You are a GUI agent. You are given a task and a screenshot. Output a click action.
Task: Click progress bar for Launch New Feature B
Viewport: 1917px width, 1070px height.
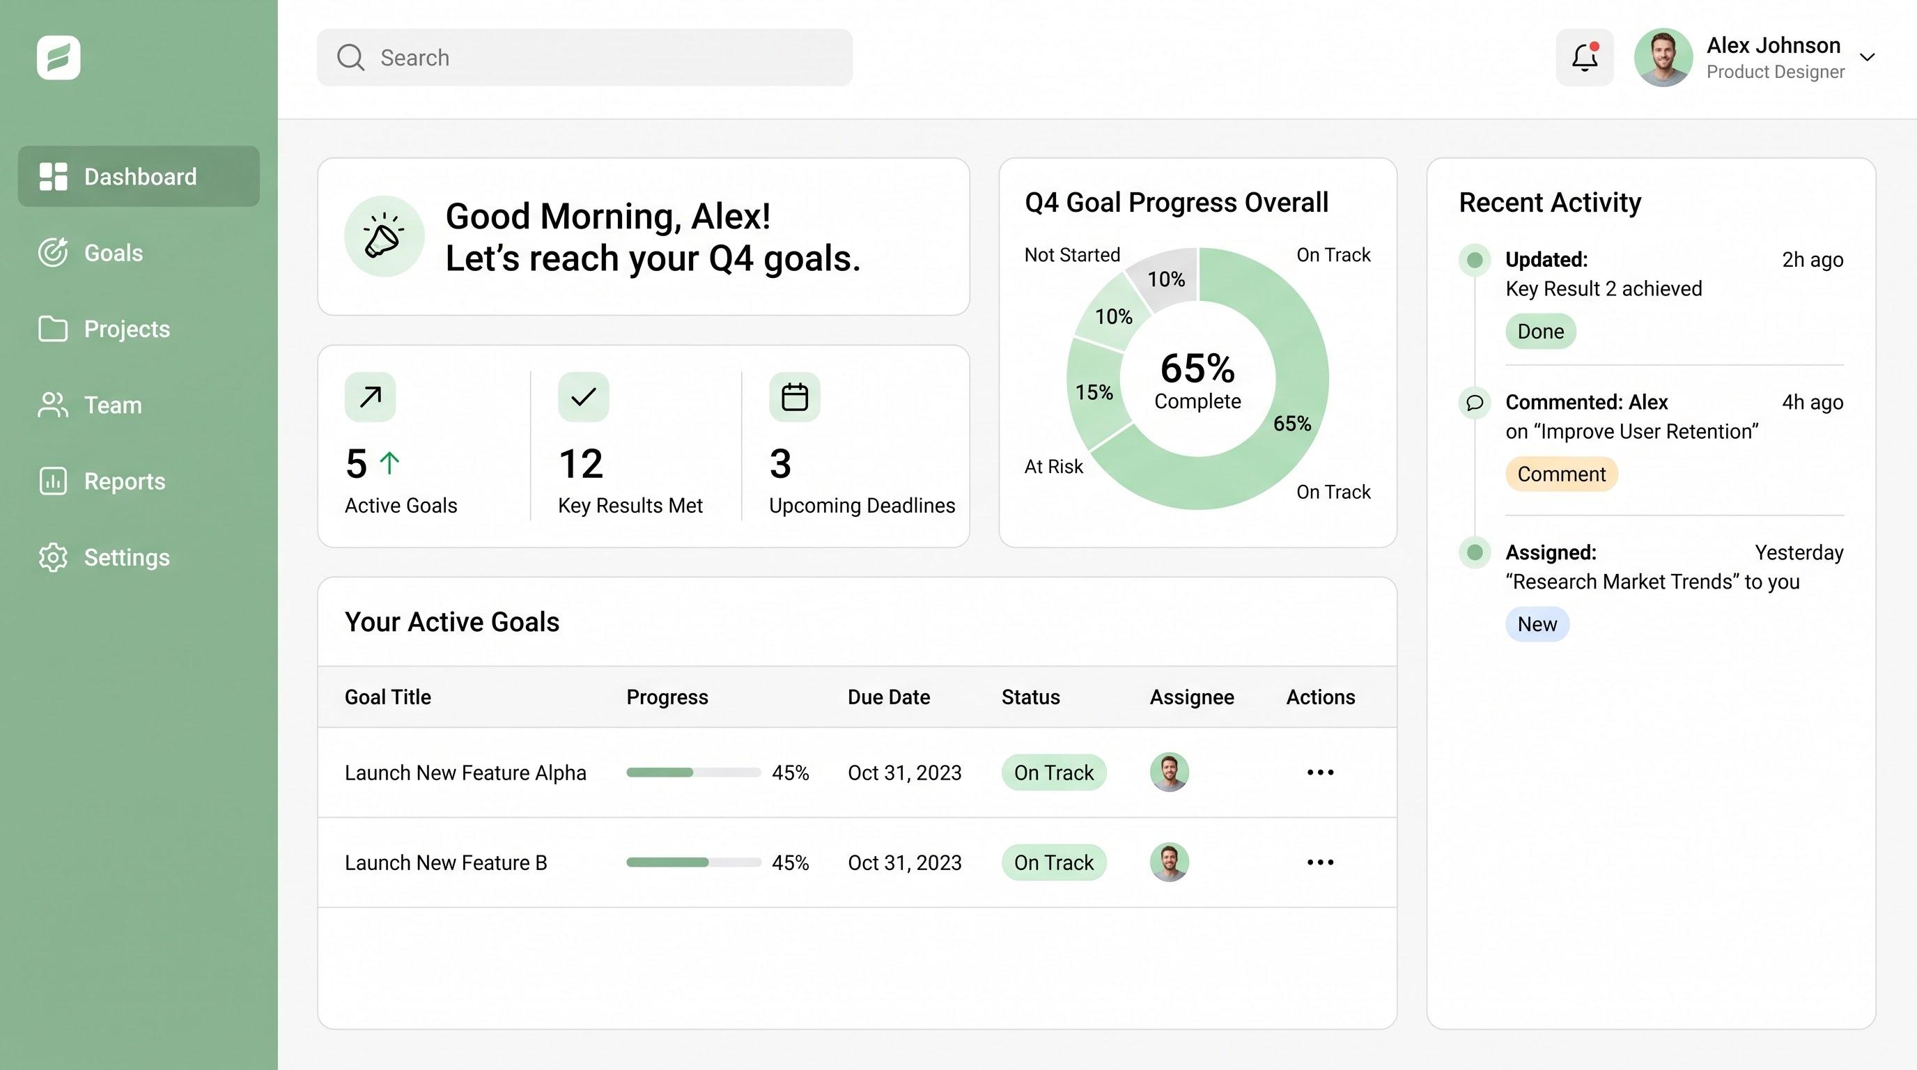tap(693, 862)
